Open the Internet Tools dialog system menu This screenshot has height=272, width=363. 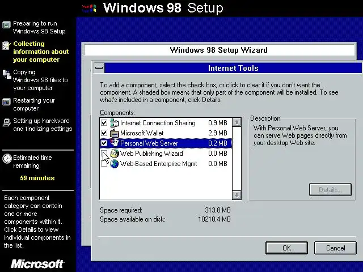click(x=99, y=68)
